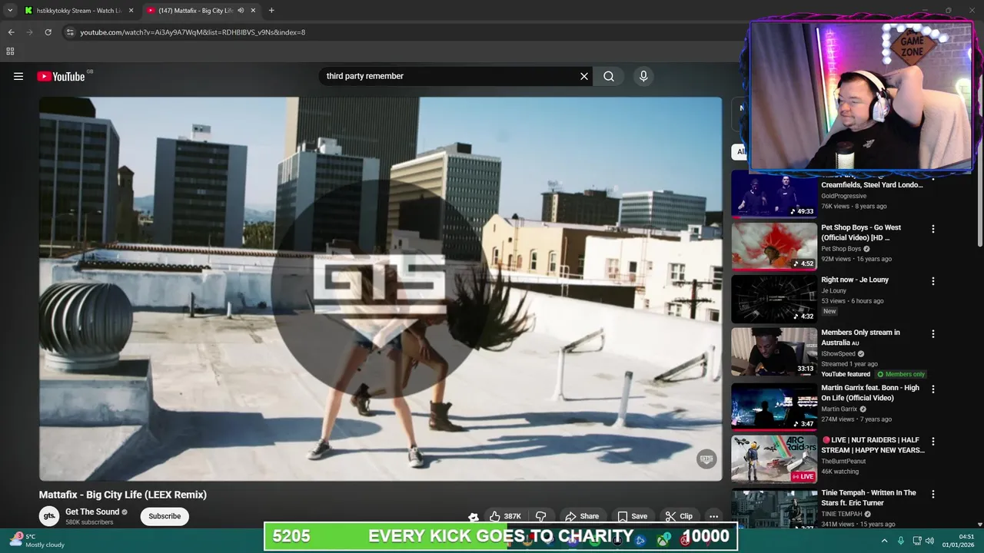Viewport: 984px width, 553px height.
Task: Open the microphone tray icon
Action: pyautogui.click(x=900, y=541)
